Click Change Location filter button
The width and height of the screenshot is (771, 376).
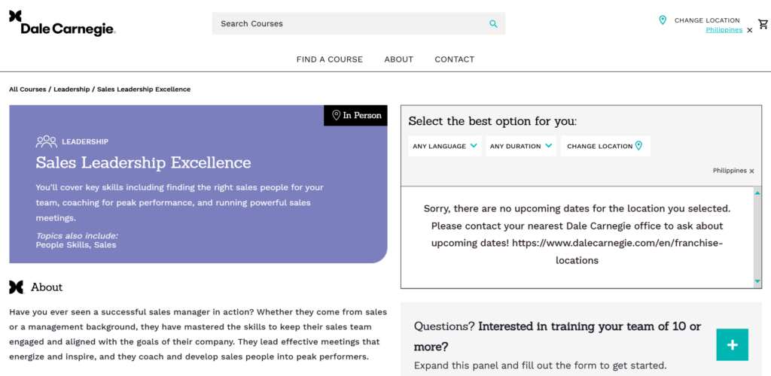pyautogui.click(x=605, y=147)
